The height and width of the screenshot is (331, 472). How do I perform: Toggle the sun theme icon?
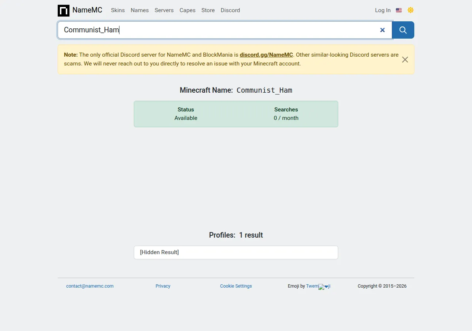coord(411,10)
